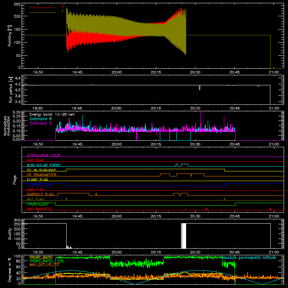Click the 4.4 tick on roll period axis

17,78
